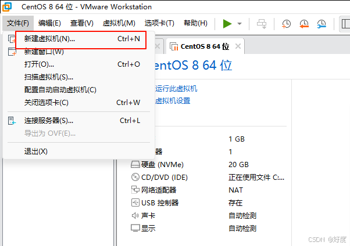This screenshot has width=350, height=246.
Task: Select 新建窗口(W) menu entry
Action: (x=78, y=52)
